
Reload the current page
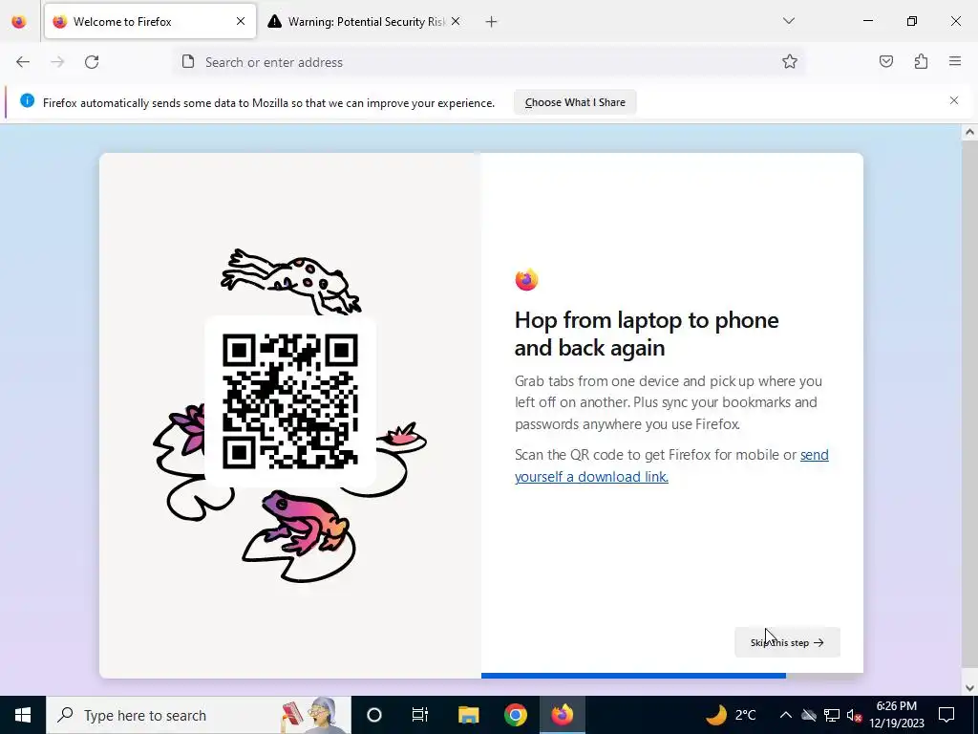(92, 62)
